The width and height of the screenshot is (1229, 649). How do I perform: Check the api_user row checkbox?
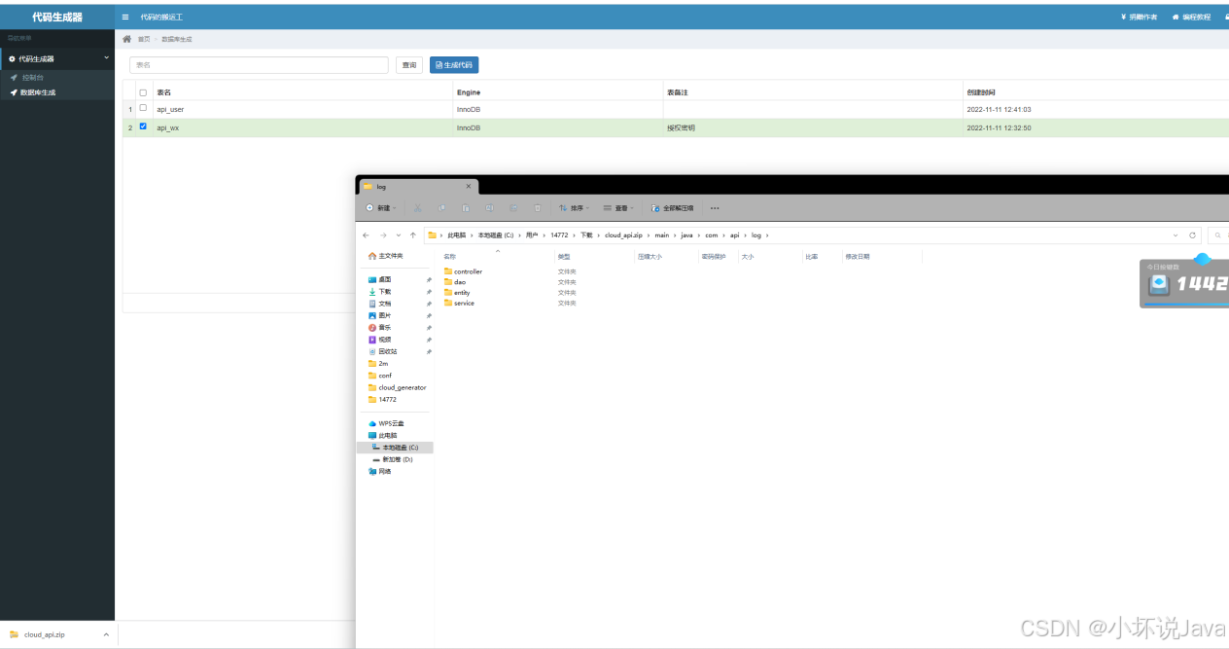click(x=143, y=109)
